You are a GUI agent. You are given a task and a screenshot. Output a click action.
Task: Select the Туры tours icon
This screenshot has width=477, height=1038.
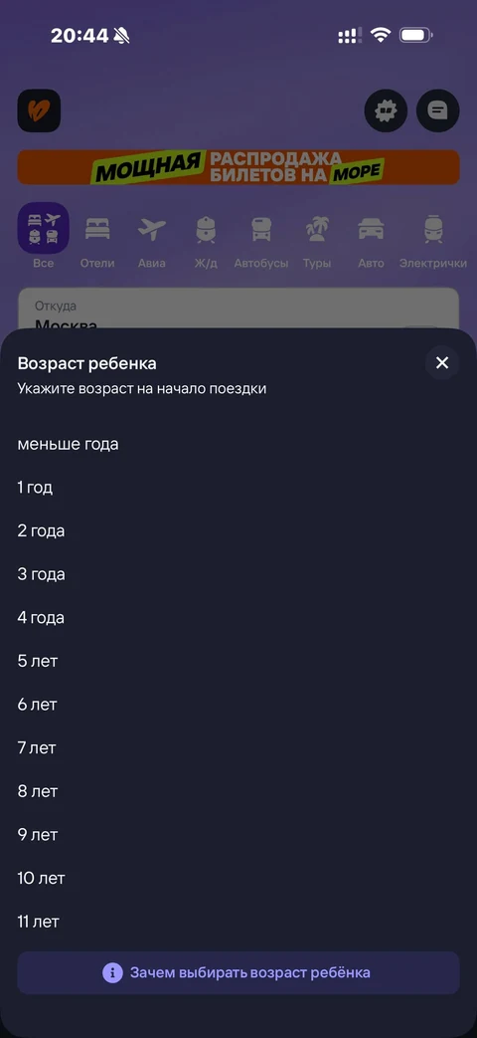(316, 229)
